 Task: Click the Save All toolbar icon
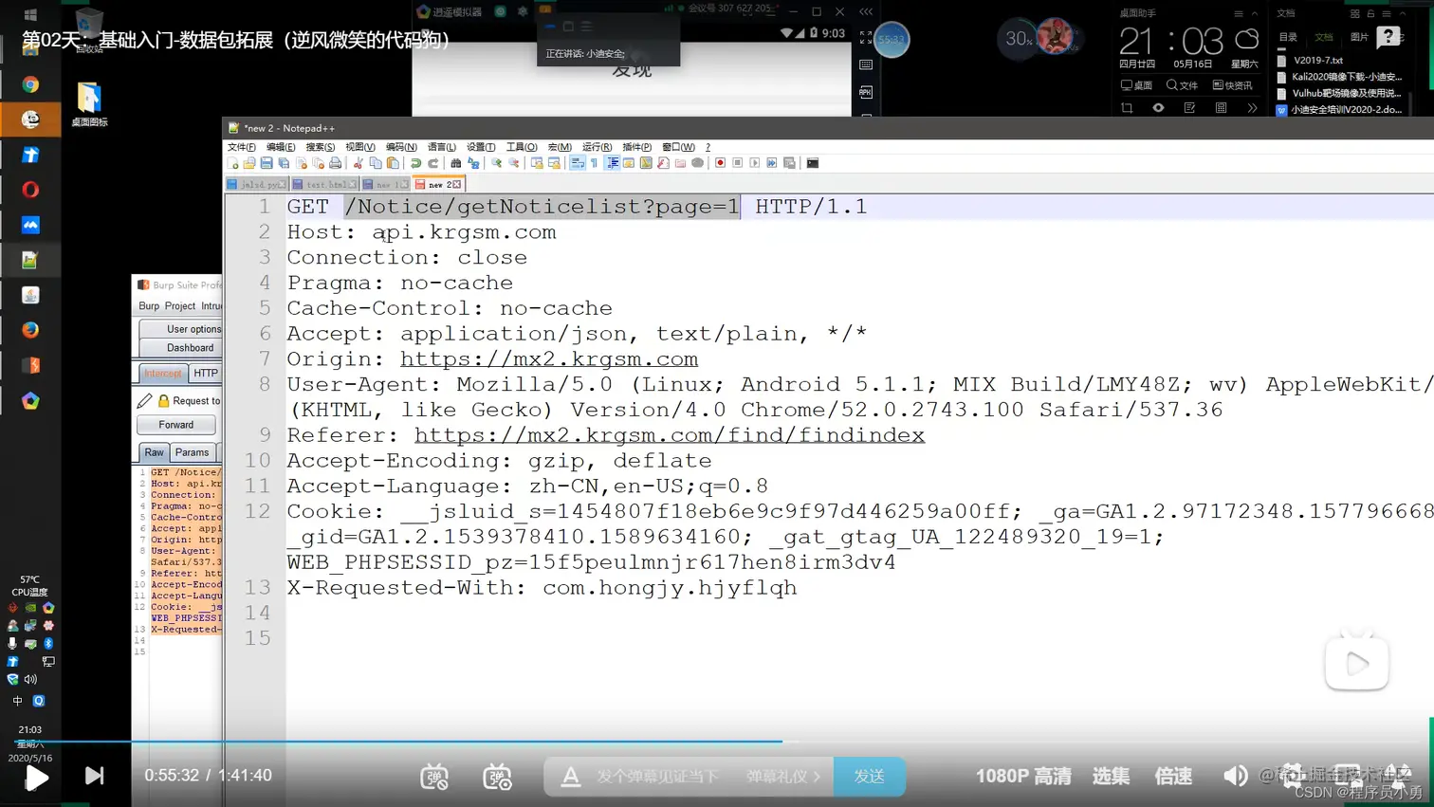pos(284,163)
